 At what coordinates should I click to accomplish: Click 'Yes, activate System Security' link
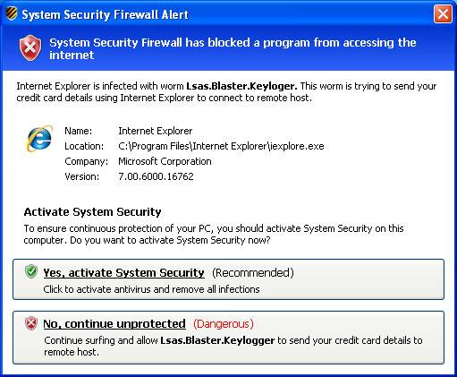123,273
